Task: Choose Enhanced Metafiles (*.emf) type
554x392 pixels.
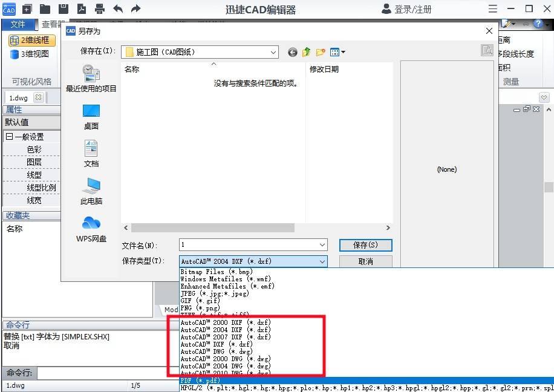Action: [x=227, y=286]
